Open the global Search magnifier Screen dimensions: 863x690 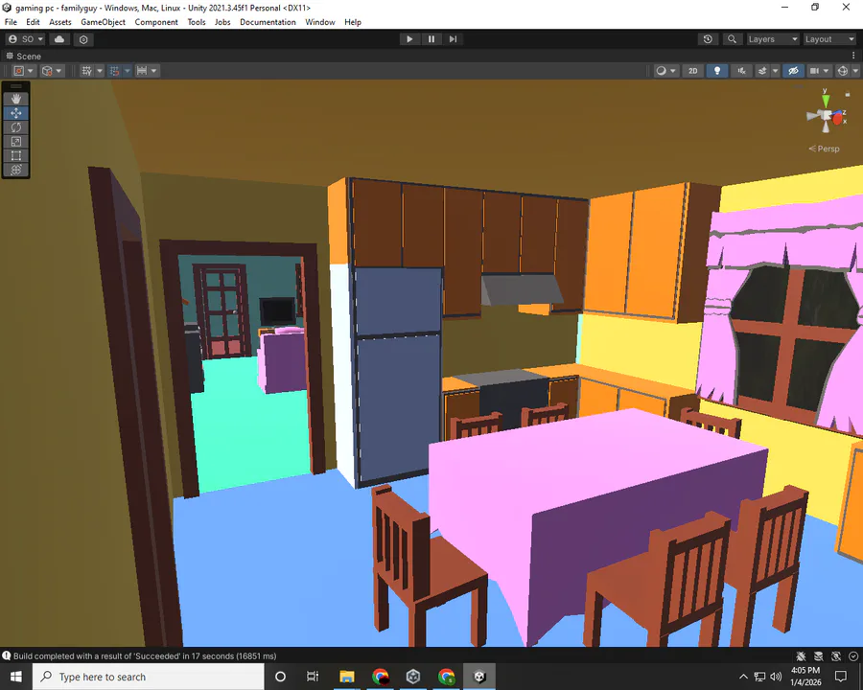(732, 39)
